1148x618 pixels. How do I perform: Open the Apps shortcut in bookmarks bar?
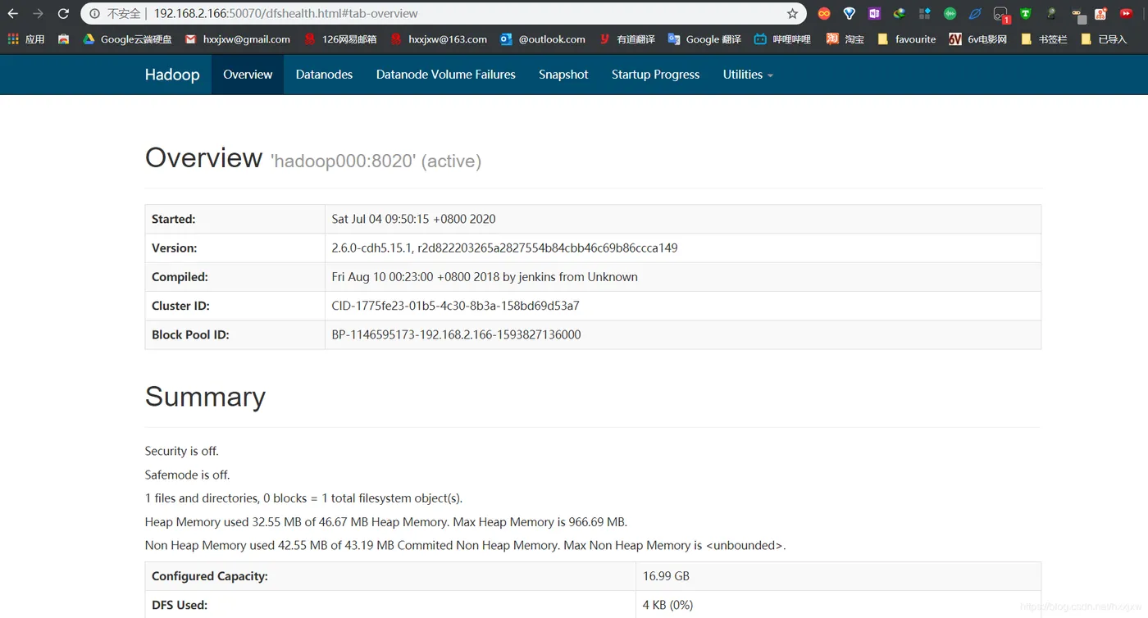26,39
